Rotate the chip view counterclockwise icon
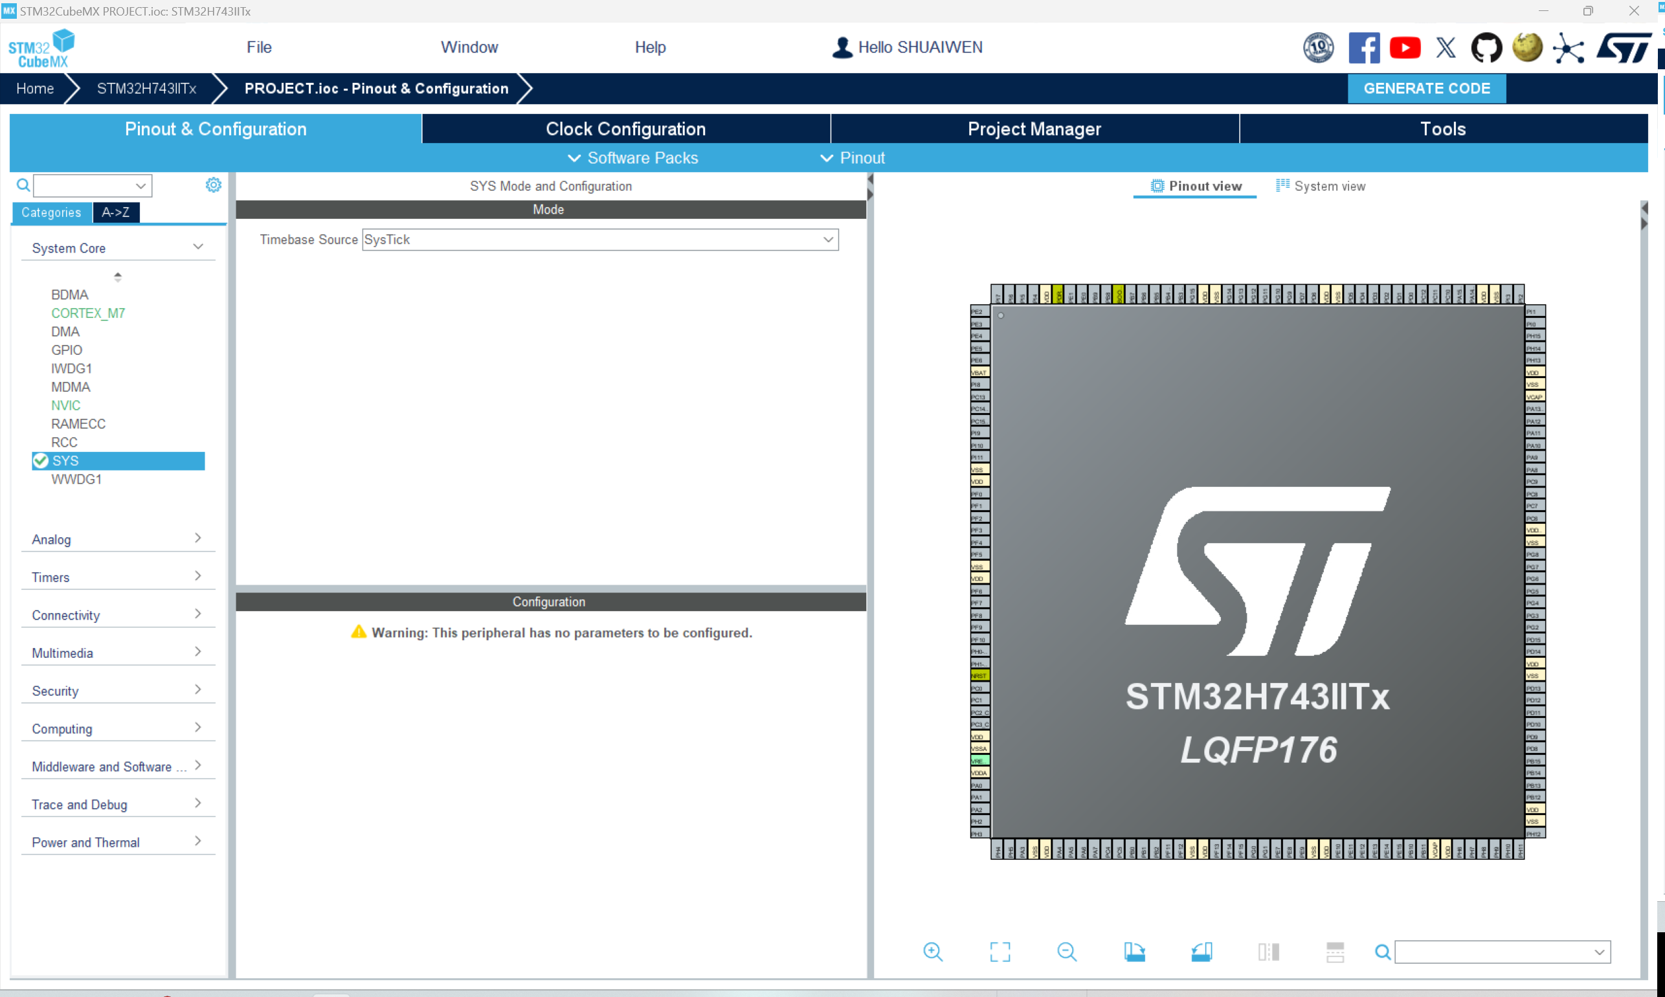The height and width of the screenshot is (997, 1665). (x=1201, y=951)
